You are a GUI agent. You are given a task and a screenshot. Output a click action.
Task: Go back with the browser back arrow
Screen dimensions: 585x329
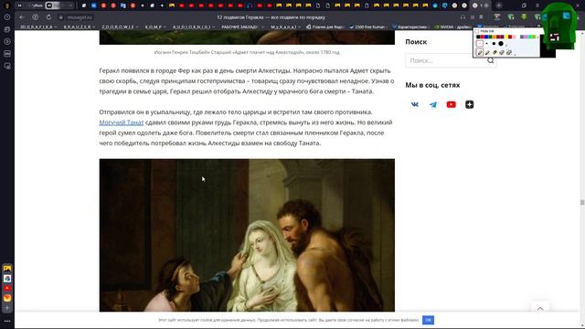22,17
